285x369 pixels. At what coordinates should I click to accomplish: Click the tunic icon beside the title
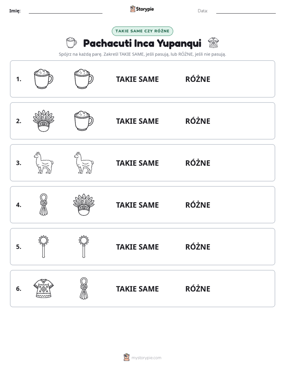(x=213, y=43)
